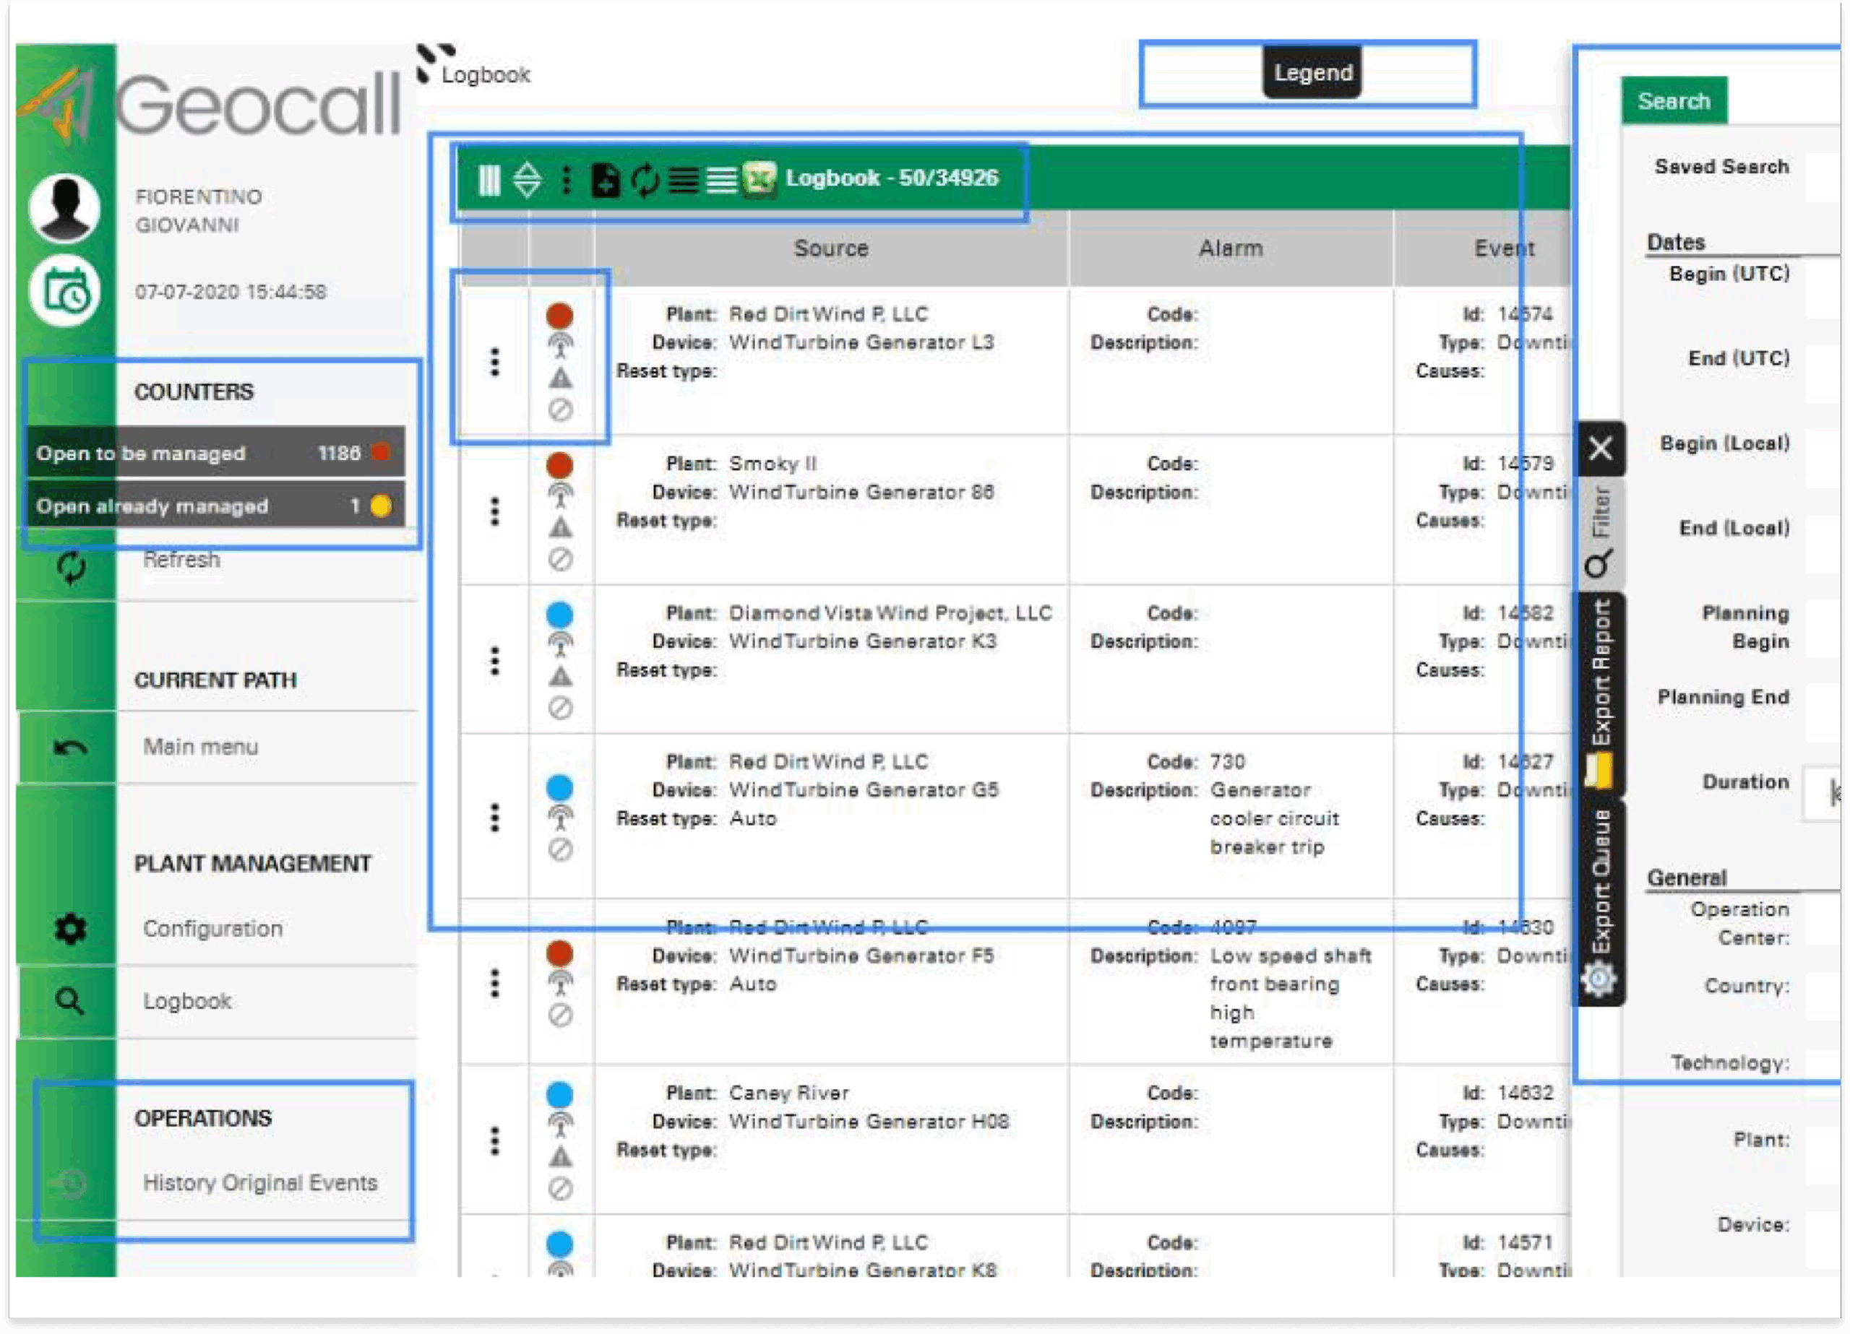Click the Logbook breadcrumb title

tap(486, 75)
